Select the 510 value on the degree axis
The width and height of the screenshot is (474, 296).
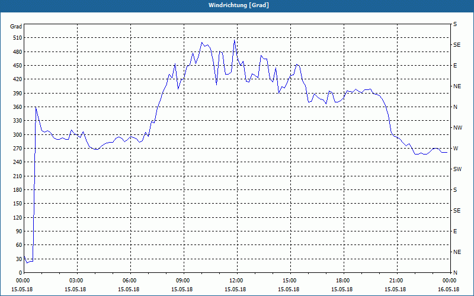coord(18,38)
